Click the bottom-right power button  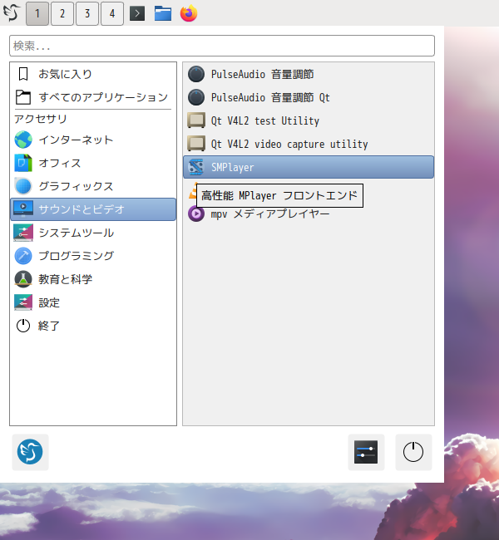[413, 452]
